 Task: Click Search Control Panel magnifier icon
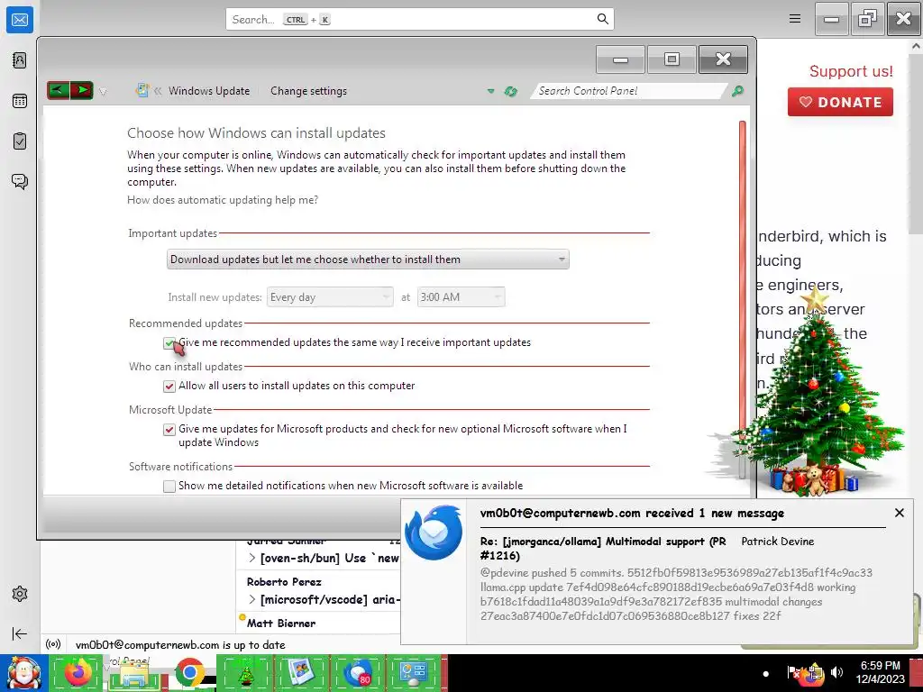[737, 91]
